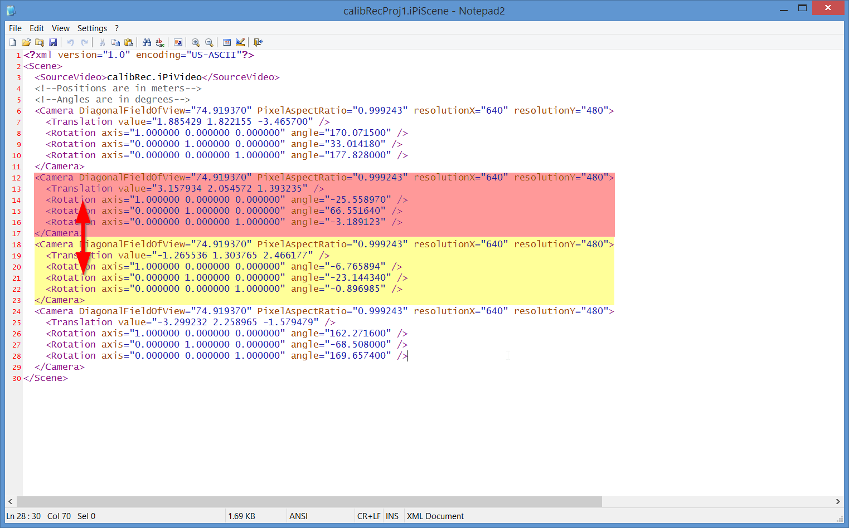Screen dimensions: 849x528
Task: Click the Exit door icon
Action: 258,42
